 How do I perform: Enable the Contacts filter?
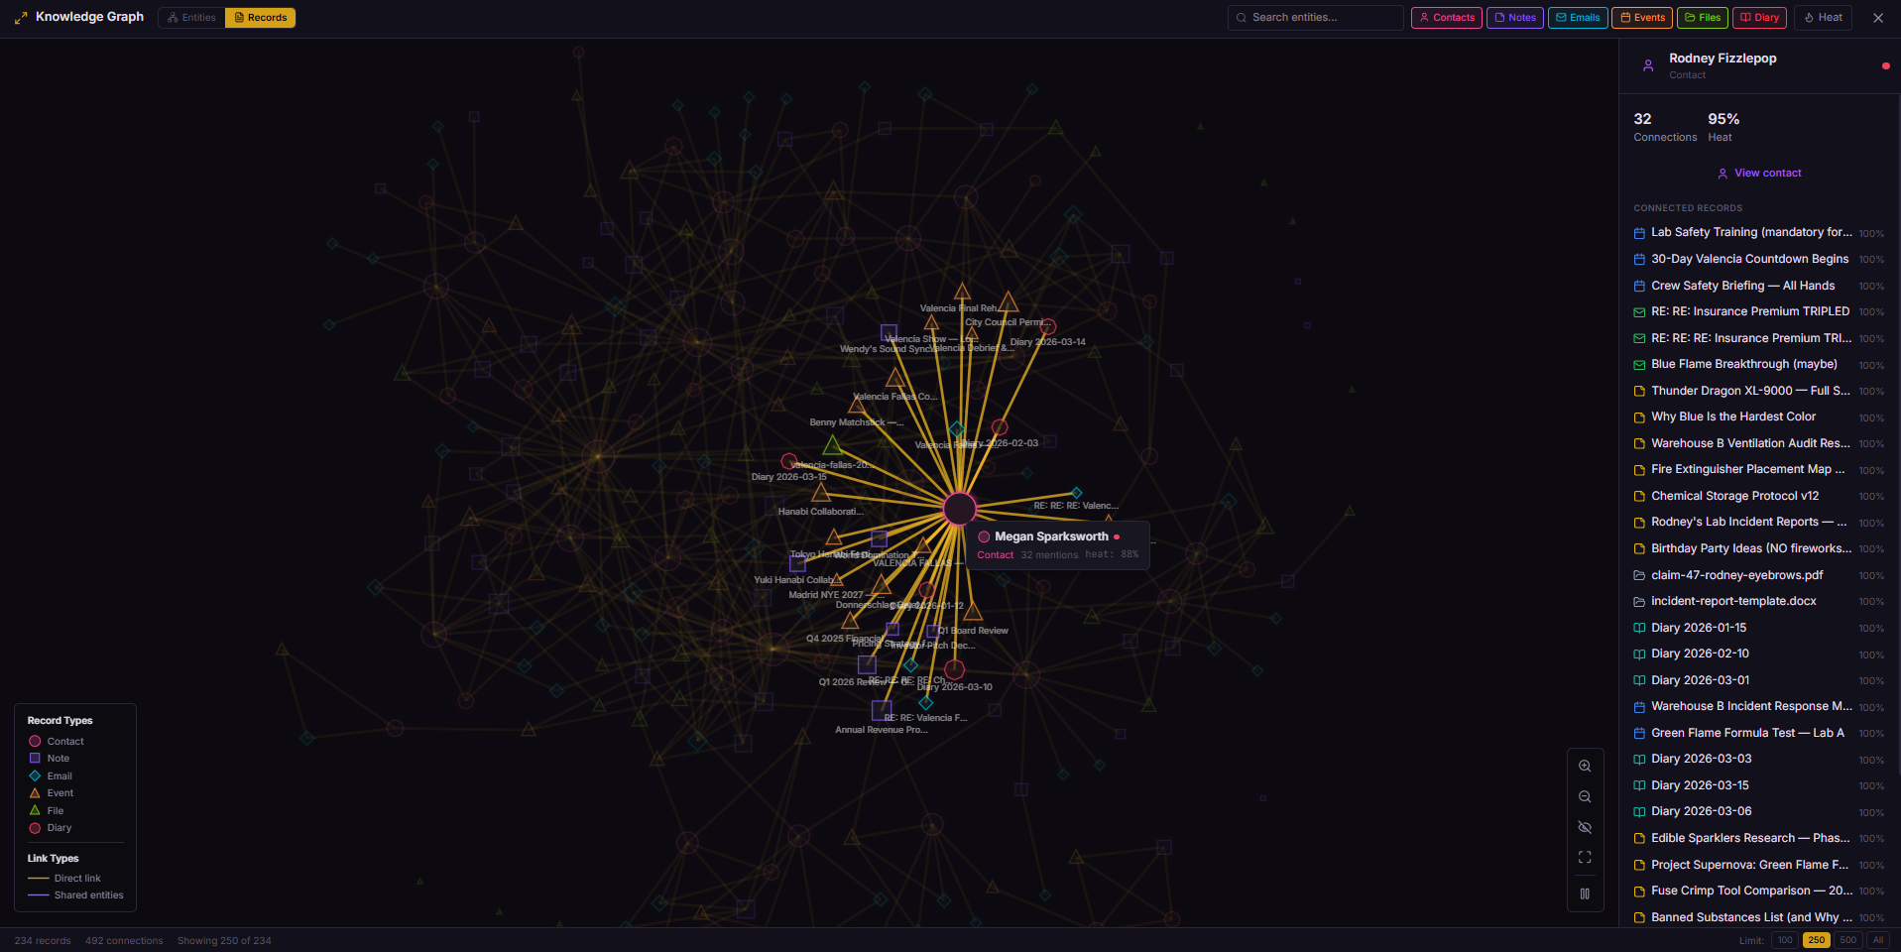(1445, 17)
